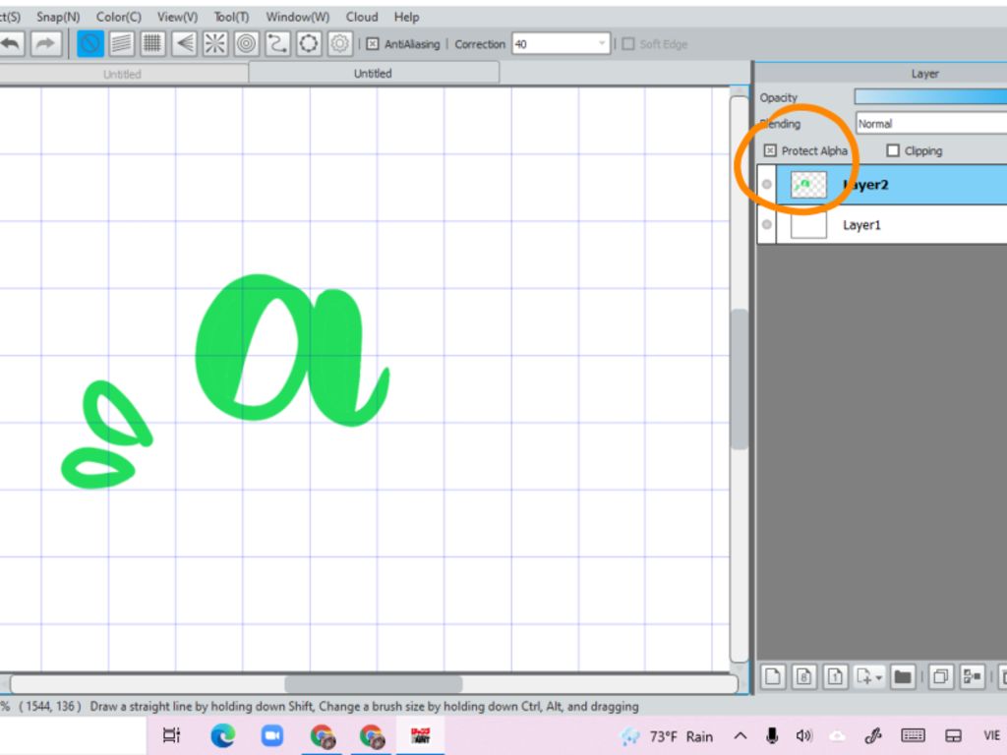Open the Snap menu
Image resolution: width=1007 pixels, height=755 pixels.
[x=58, y=17]
